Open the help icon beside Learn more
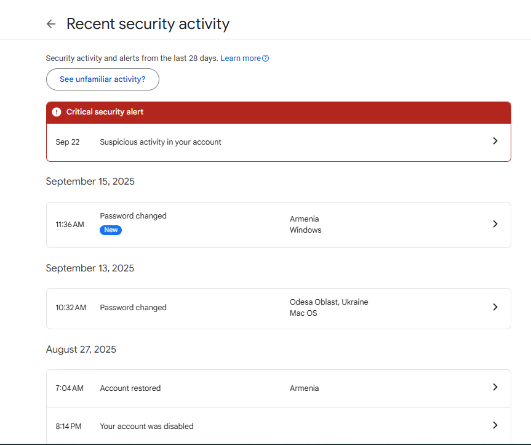 pos(266,58)
